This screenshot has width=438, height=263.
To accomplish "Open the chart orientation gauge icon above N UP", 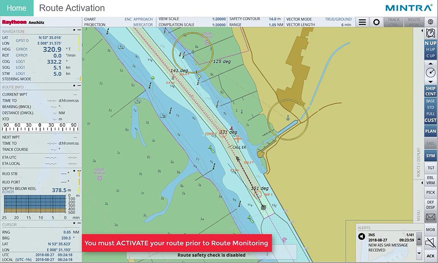I will coord(430,34).
